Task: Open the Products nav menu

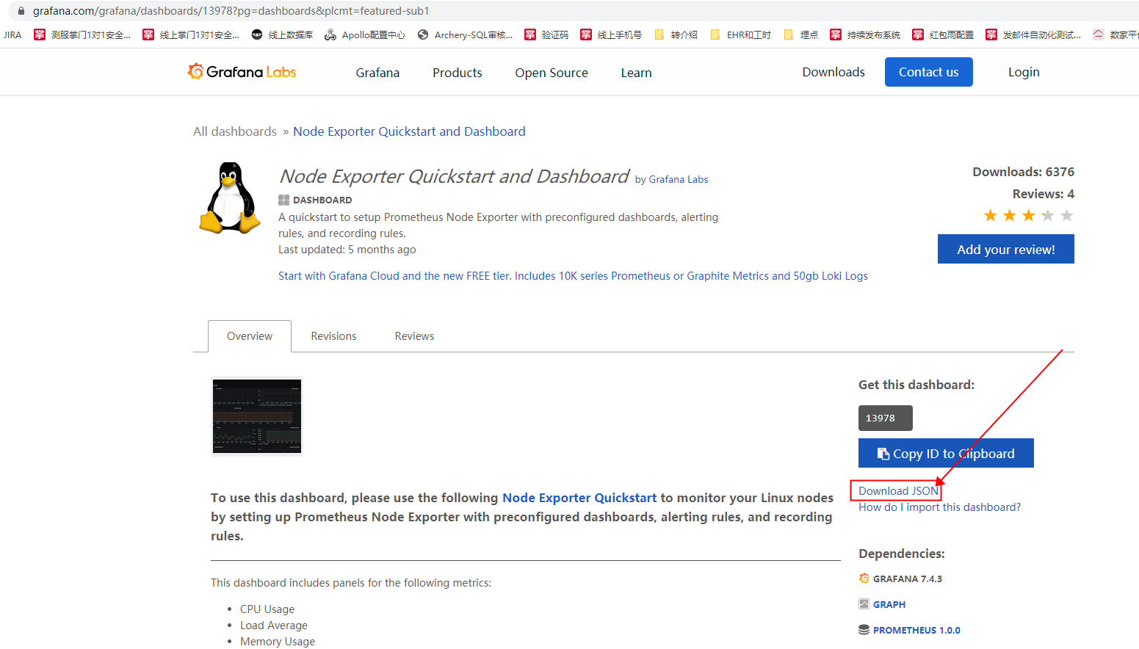Action: [458, 73]
